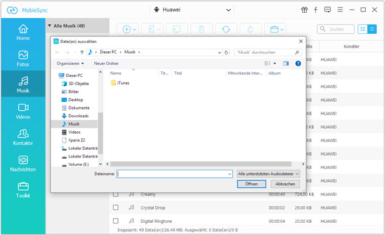The width and height of the screenshot is (385, 235).
Task: Click the horizontal scrollbar in file list
Action: click(x=201, y=164)
